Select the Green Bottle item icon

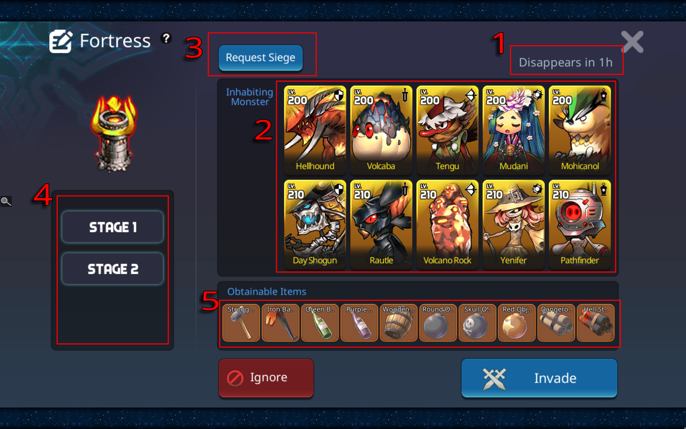[320, 322]
